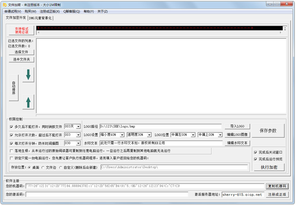This screenshot has width=296, height=205.
Task: Click the 执行加密 button
Action: 269,167
